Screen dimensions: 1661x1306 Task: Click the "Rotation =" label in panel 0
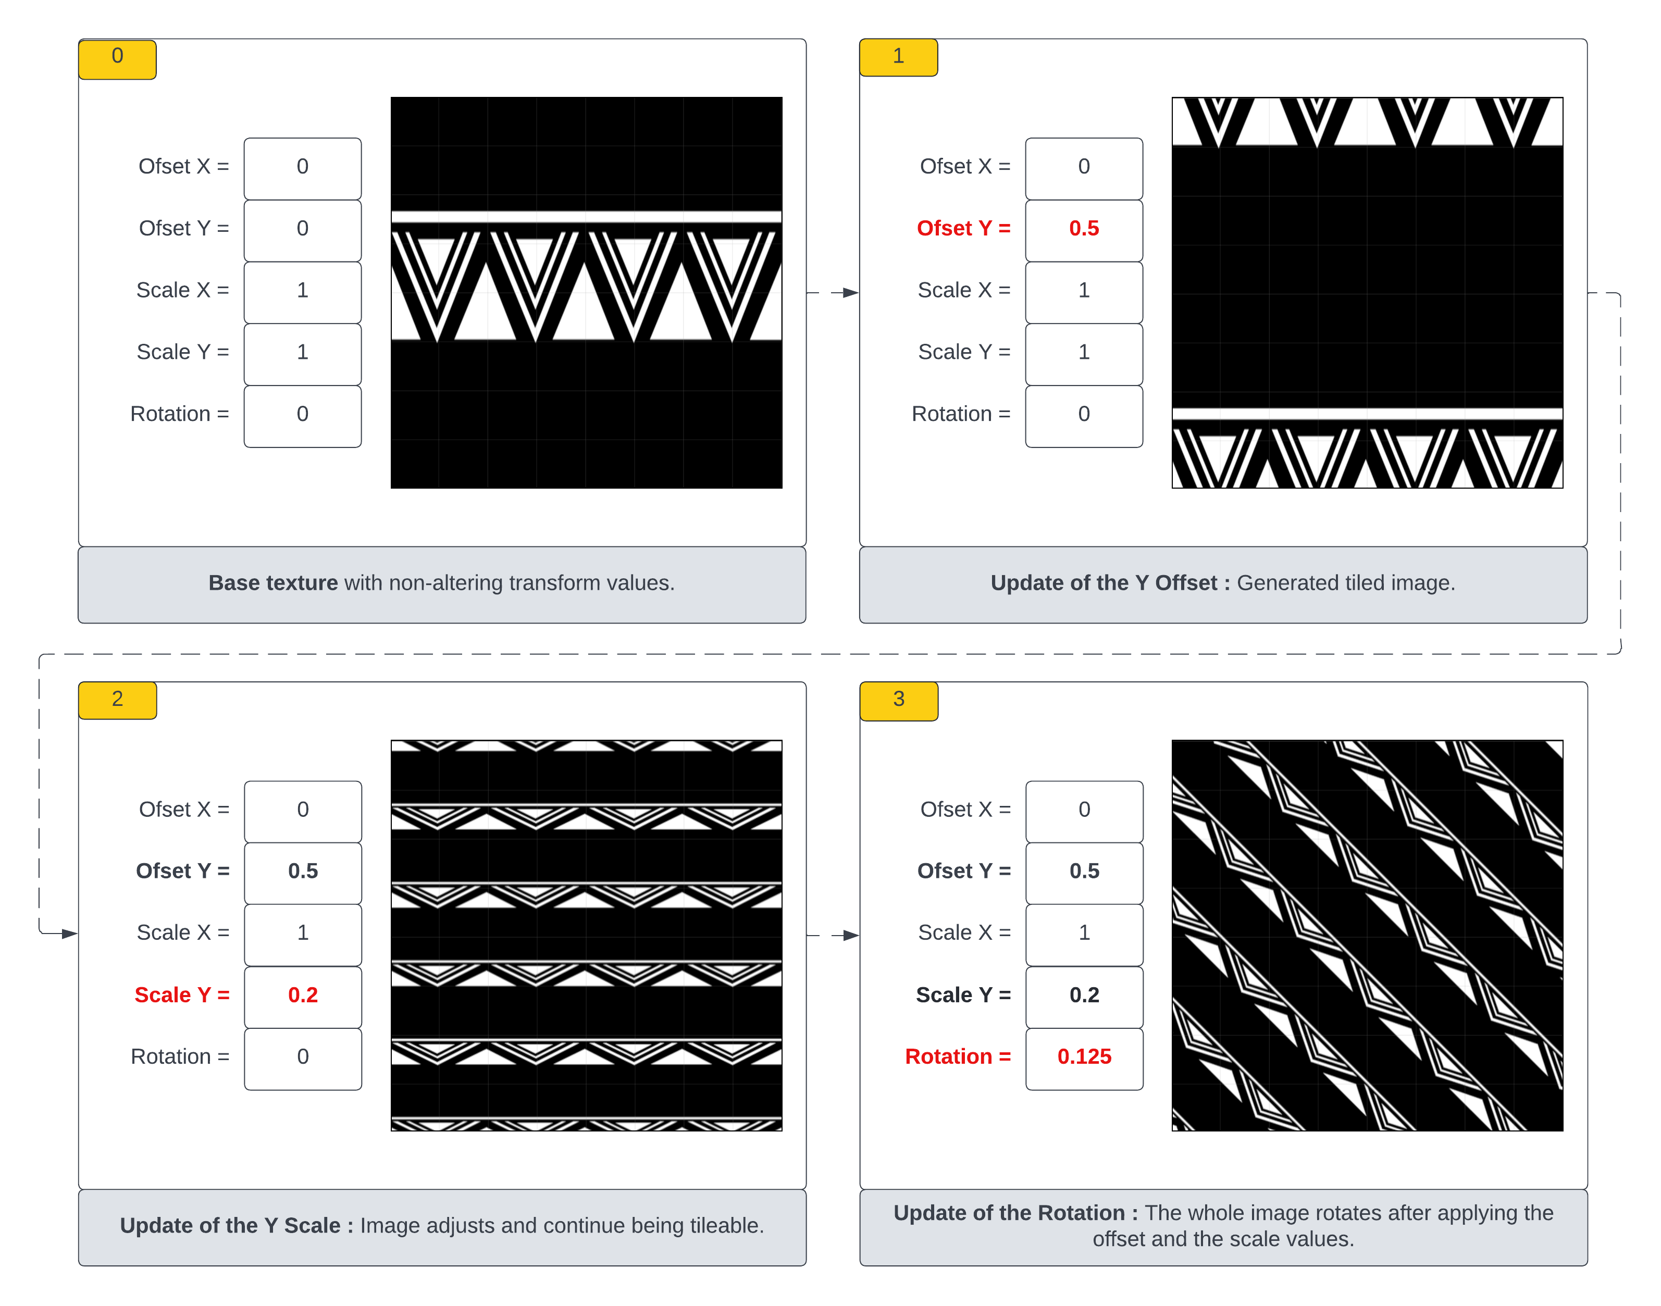pyautogui.click(x=180, y=414)
